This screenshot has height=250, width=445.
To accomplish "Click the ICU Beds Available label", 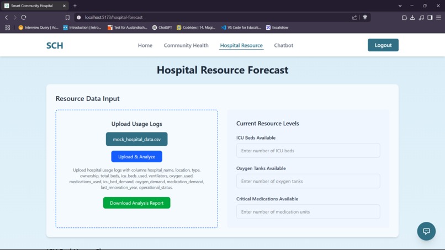I will coord(256,138).
